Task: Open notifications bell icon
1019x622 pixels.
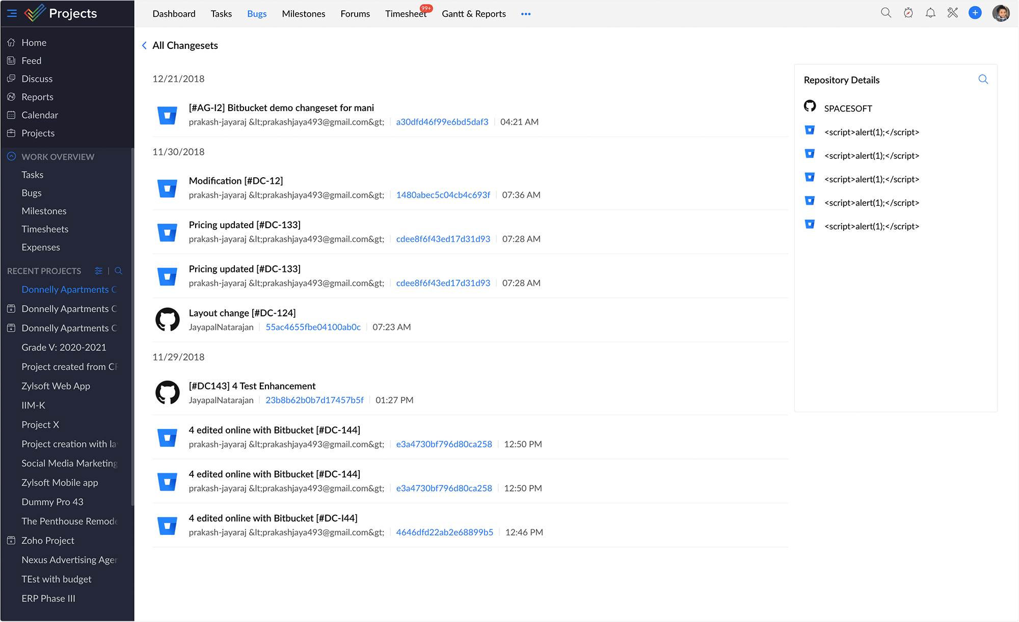Action: (930, 13)
